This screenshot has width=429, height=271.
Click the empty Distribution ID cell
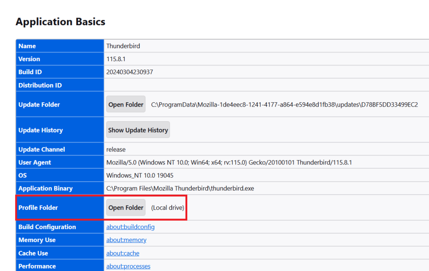[x=209, y=85]
